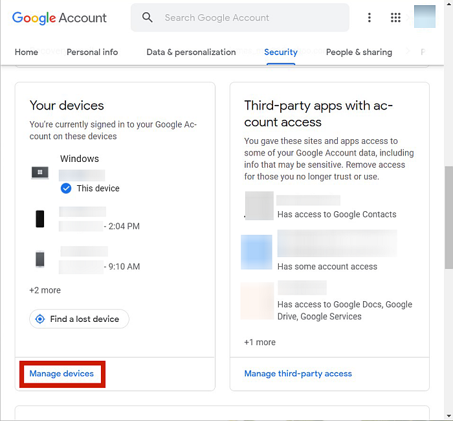
Task: Open Manage devices link
Action: (61, 374)
